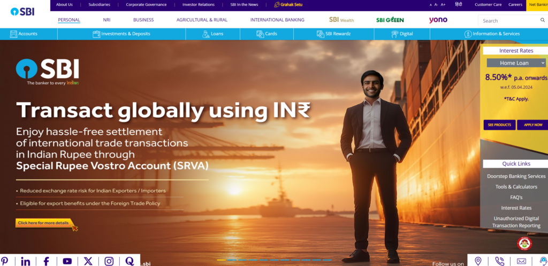Open Tools & Calculators quick link
Image resolution: width=548 pixels, height=266 pixels.
(x=516, y=187)
